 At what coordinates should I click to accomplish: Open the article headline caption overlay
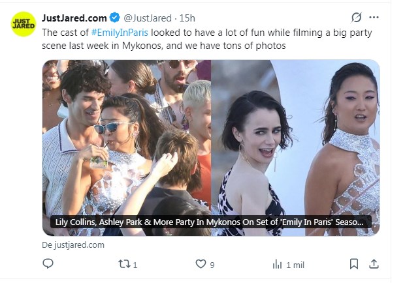click(209, 222)
